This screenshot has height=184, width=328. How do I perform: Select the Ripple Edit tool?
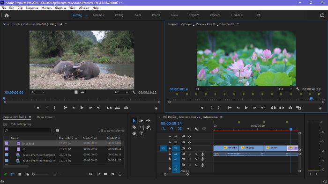coord(148,121)
